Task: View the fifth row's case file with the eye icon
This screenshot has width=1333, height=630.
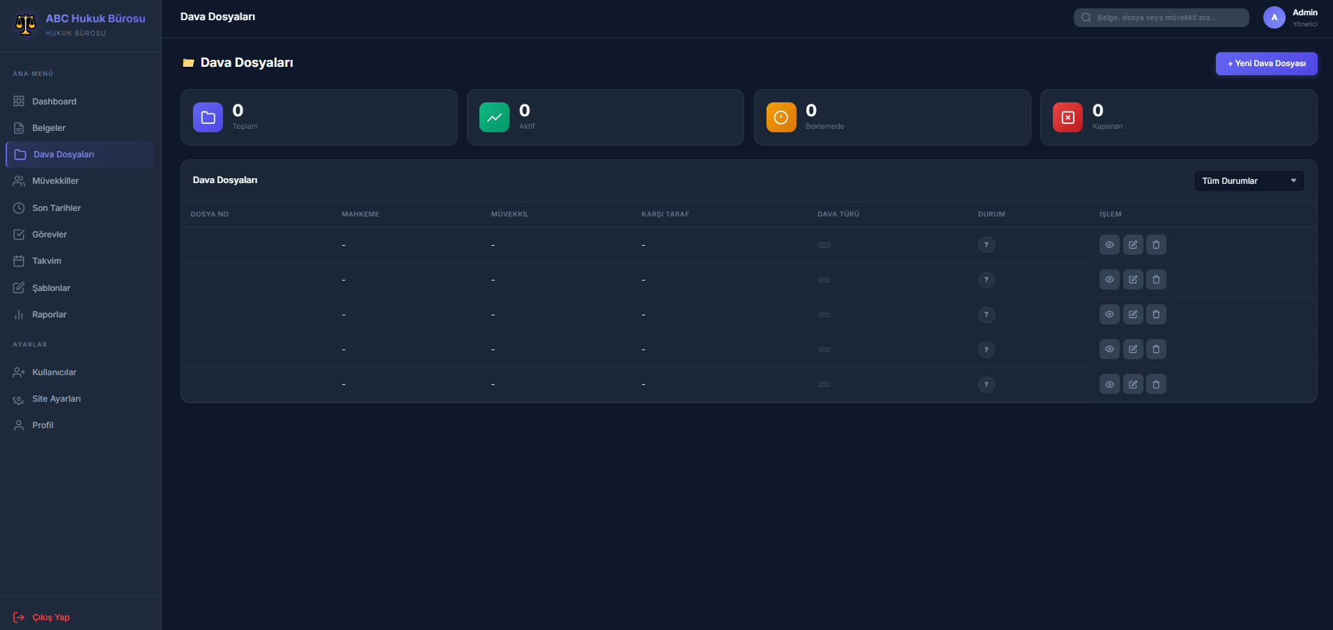Action: click(x=1109, y=384)
